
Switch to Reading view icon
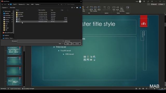(143, 89)
